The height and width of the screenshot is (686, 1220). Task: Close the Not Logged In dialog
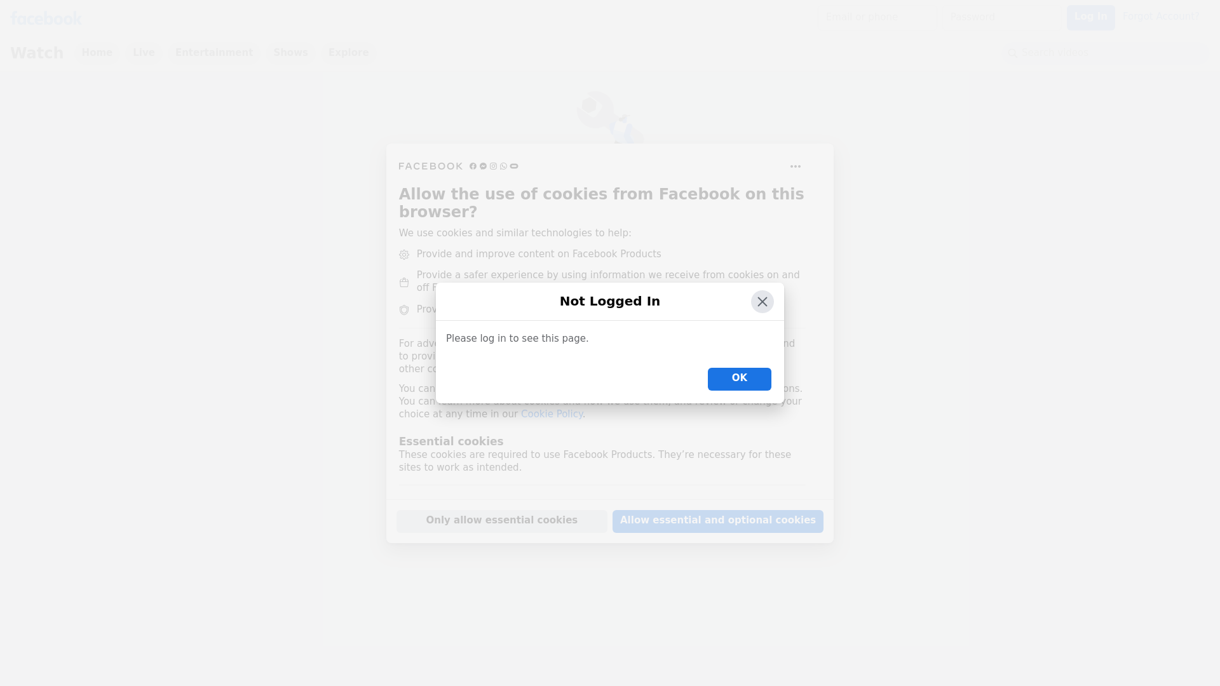762,302
